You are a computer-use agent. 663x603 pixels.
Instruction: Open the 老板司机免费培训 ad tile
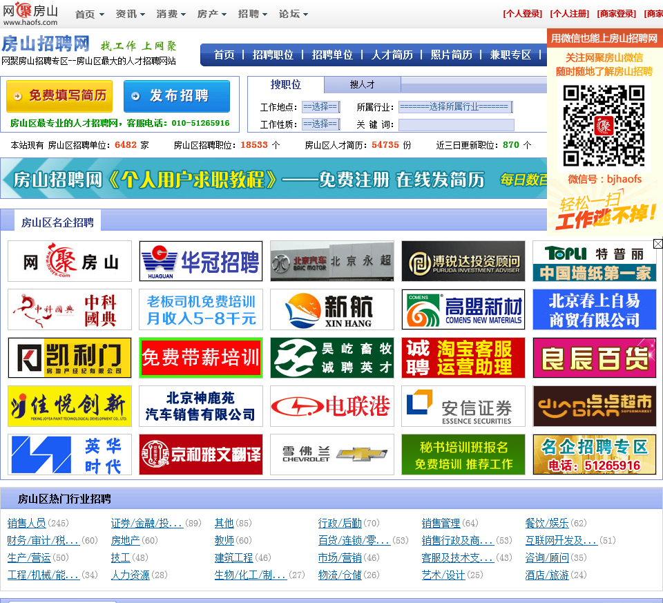click(201, 309)
